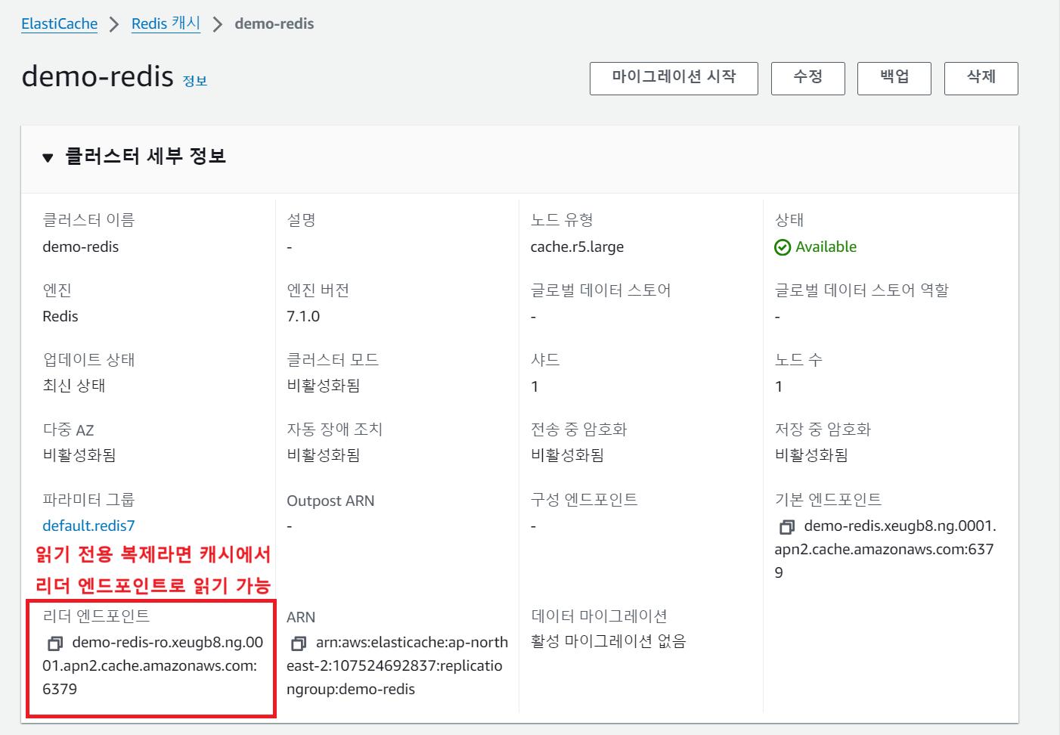Click the Available status text
Viewport: 1060px width, 735px height.
tap(826, 247)
